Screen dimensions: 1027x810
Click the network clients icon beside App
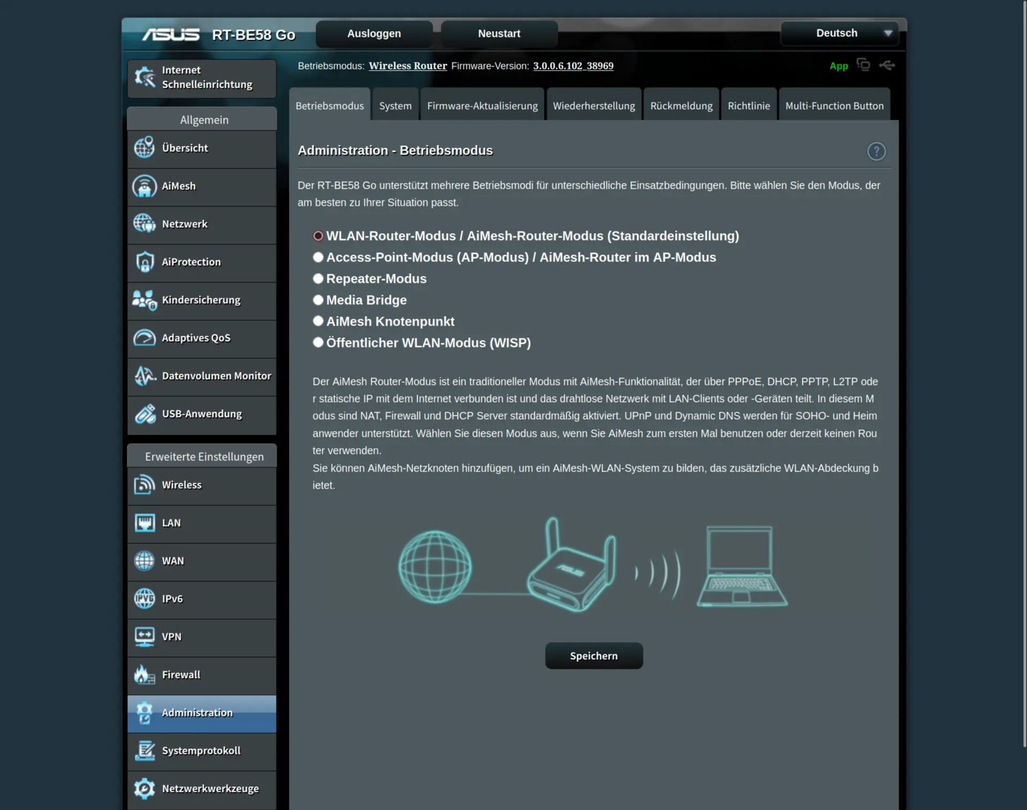863,65
